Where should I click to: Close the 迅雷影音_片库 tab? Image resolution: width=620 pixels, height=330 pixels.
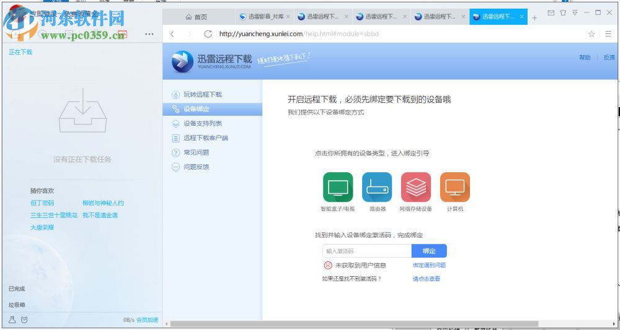pyautogui.click(x=288, y=17)
